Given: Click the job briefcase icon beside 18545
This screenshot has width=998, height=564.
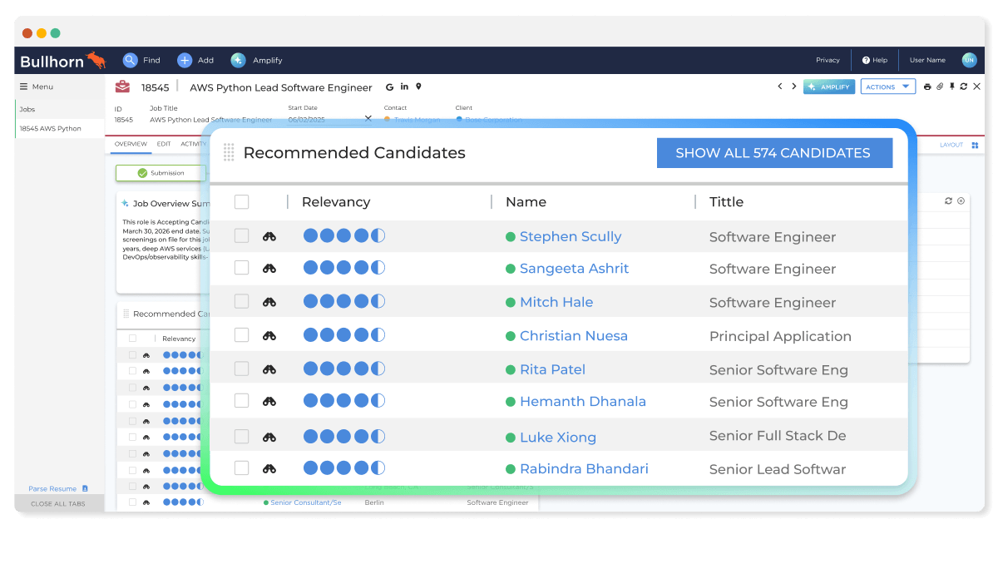Looking at the screenshot, I should click(x=122, y=87).
